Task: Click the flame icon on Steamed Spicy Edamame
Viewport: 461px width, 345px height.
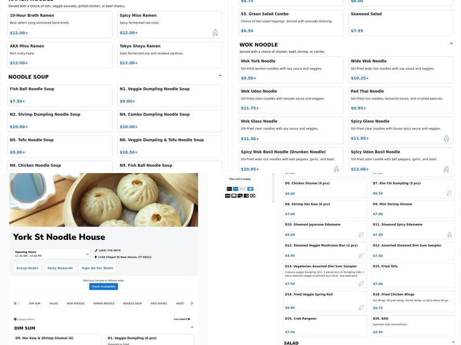Action: coord(449,235)
